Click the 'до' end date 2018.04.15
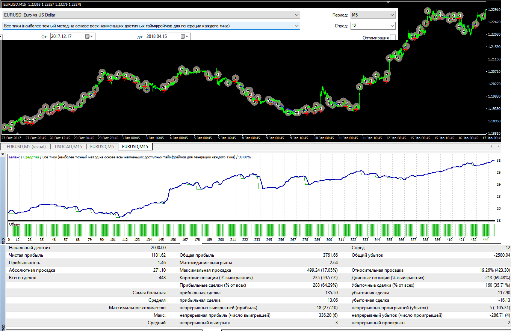 (x=157, y=36)
